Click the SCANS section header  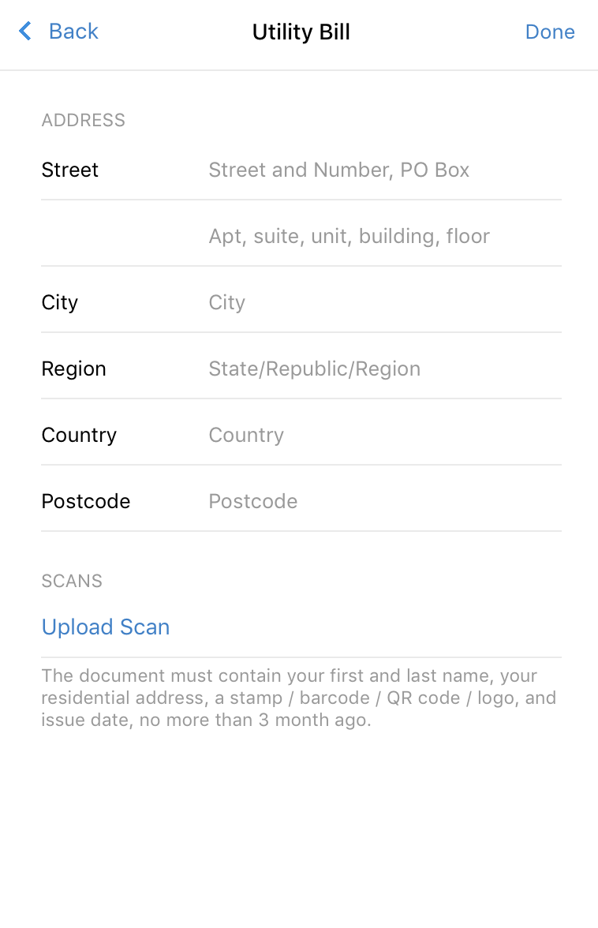click(72, 581)
